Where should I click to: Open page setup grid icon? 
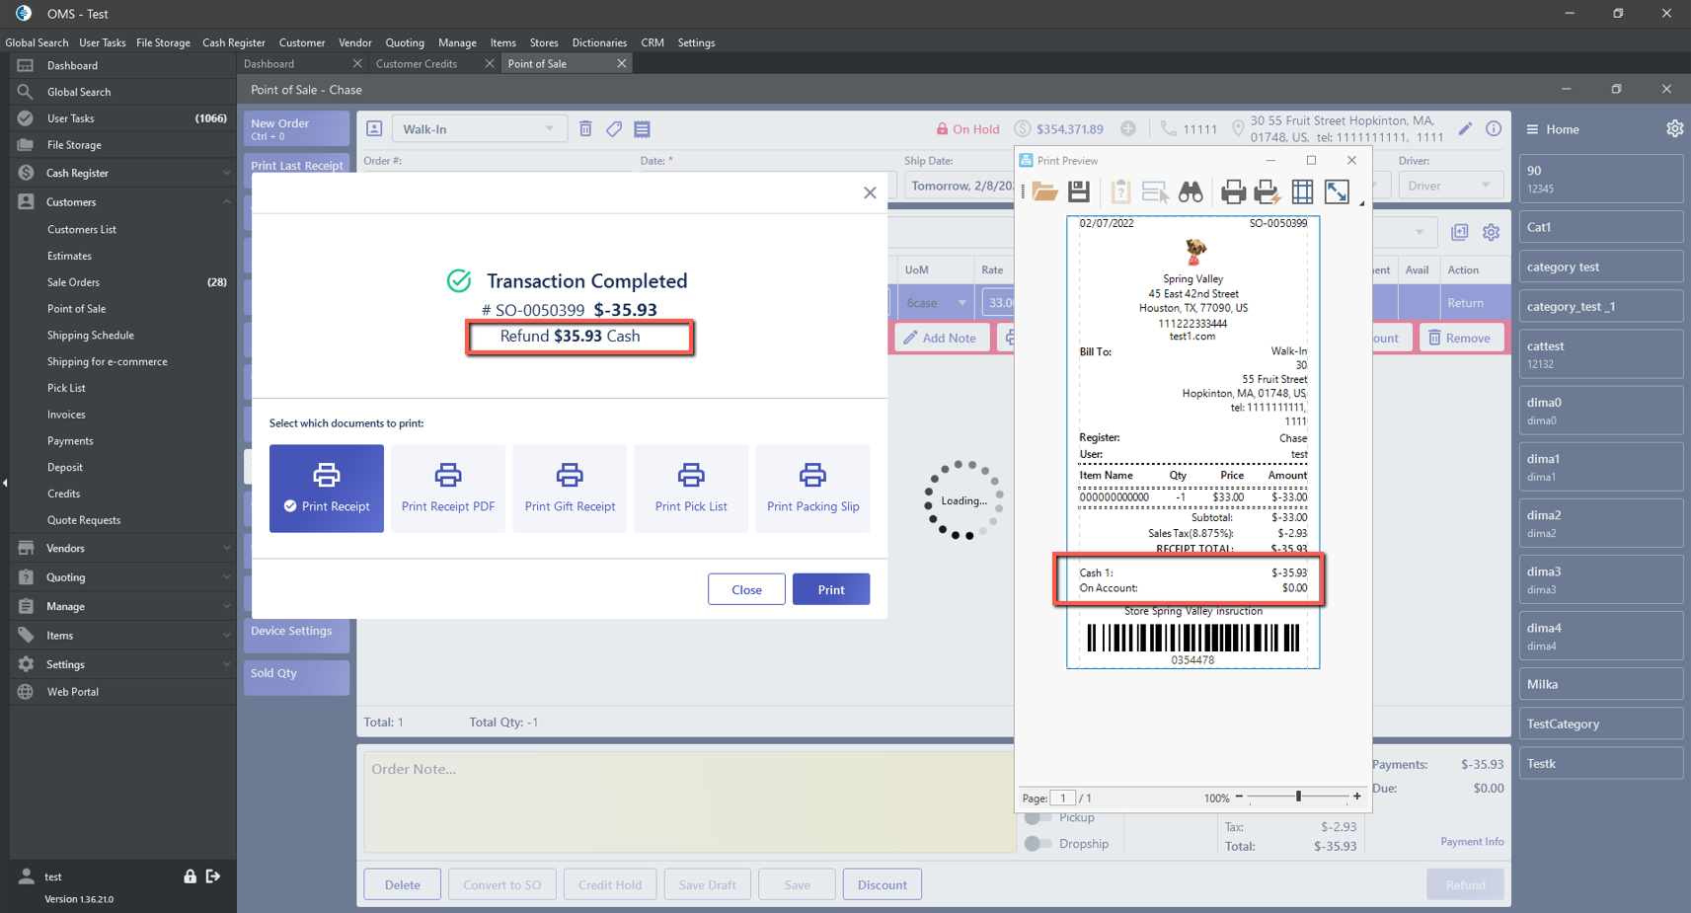(1302, 191)
